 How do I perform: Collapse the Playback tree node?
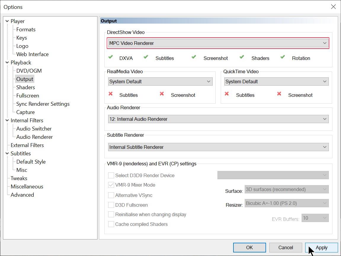pyautogui.click(x=7, y=62)
